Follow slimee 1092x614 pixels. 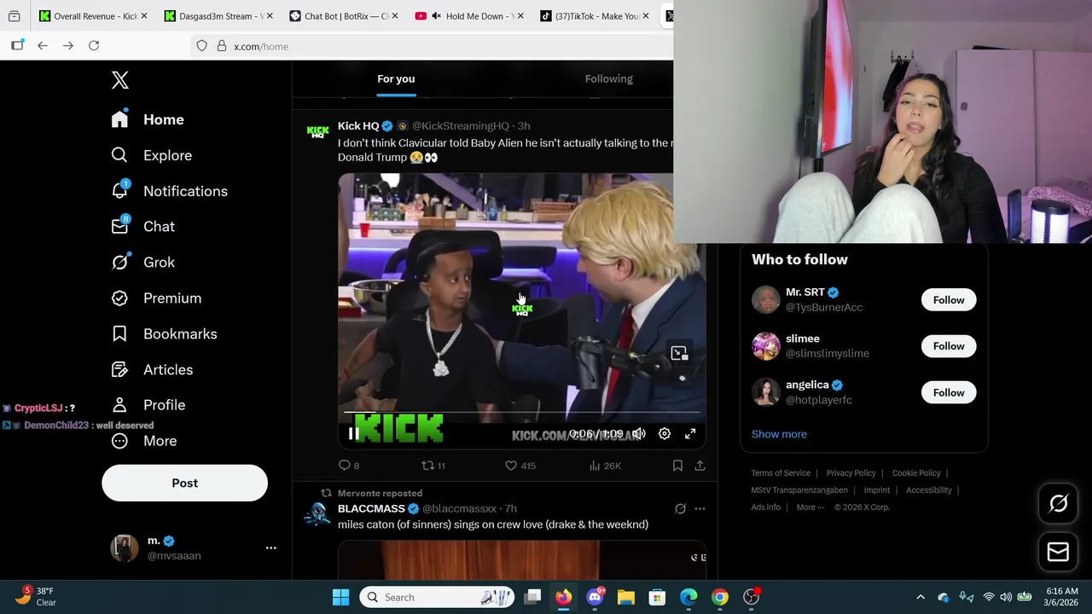pyautogui.click(x=948, y=346)
